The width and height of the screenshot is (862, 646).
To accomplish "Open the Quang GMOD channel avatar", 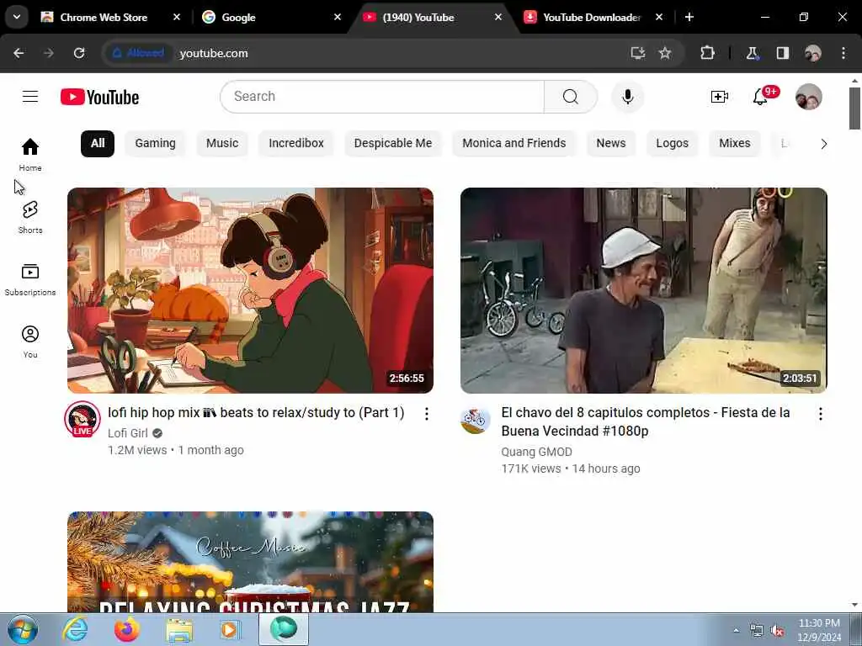I will tap(476, 421).
